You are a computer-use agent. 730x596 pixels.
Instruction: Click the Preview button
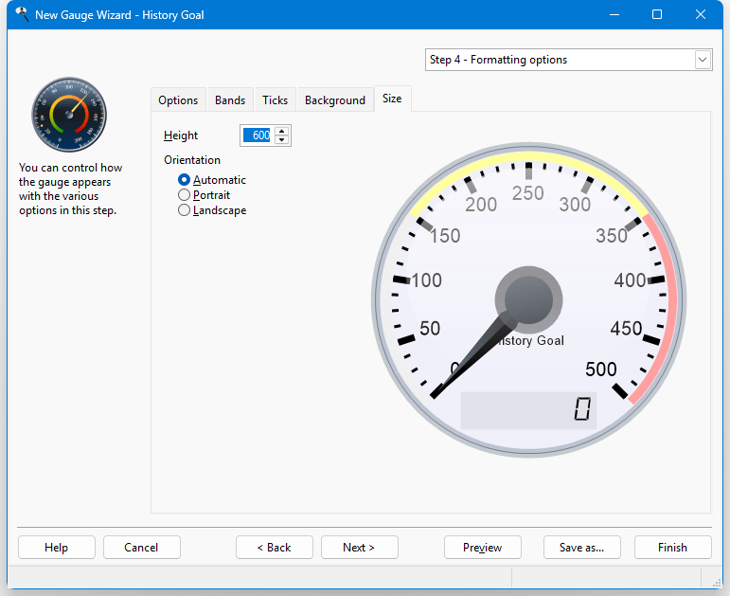point(482,548)
